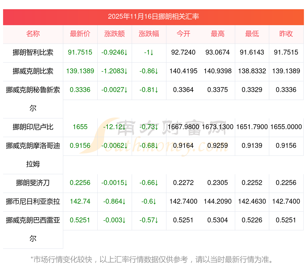Click the 2025年11月16日挪朗相关汇率 title banner
This screenshot has height=269, width=307.
click(x=153, y=17)
